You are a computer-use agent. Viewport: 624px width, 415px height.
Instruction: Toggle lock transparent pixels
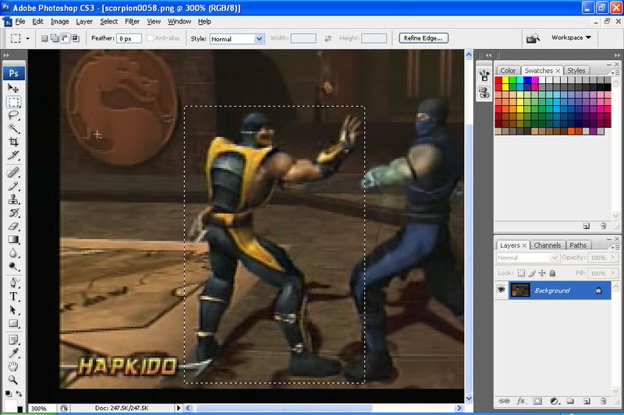pyautogui.click(x=521, y=273)
